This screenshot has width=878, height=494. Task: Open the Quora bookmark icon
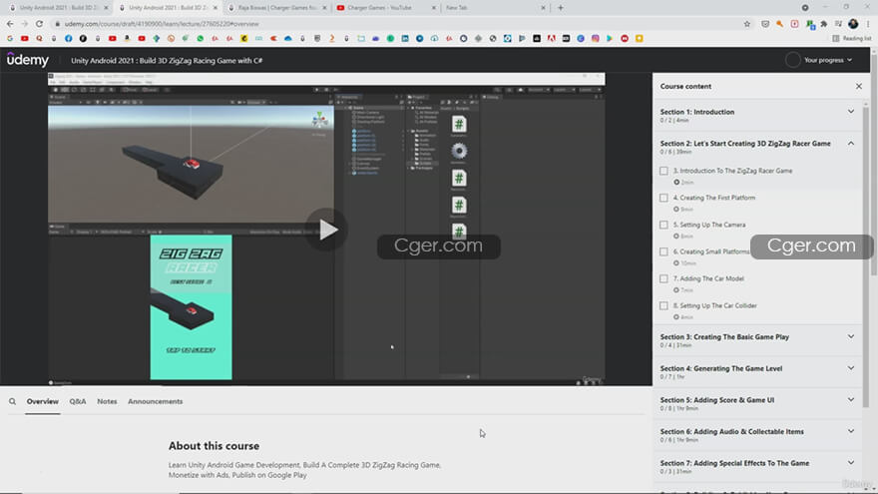39,38
